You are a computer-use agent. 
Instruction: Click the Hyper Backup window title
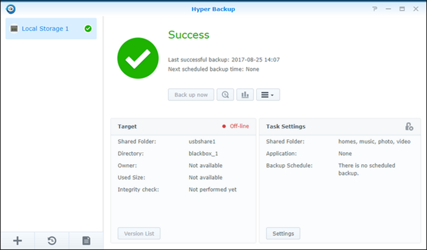pyautogui.click(x=213, y=9)
